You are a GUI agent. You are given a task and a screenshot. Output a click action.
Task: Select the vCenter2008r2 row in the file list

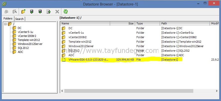pyautogui.click(x=139, y=37)
